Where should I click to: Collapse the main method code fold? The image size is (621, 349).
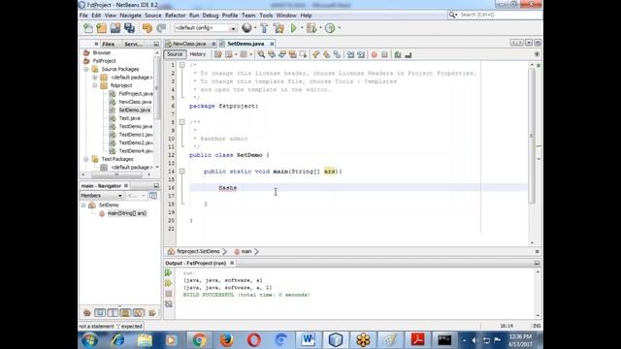click(181, 172)
